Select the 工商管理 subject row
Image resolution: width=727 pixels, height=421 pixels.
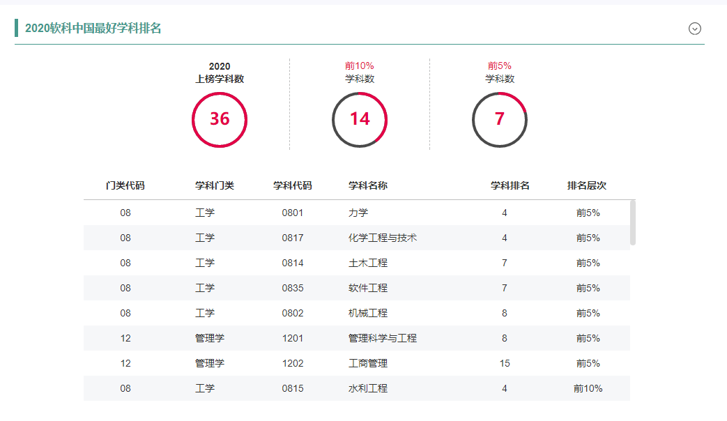[368, 363]
